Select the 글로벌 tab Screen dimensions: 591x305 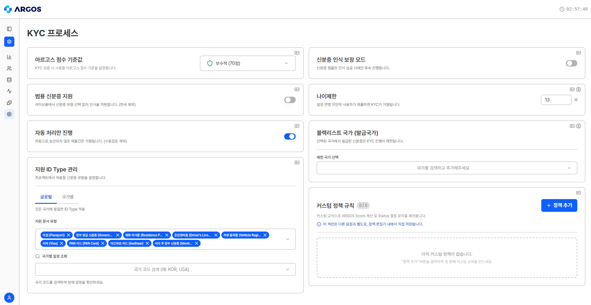click(46, 197)
